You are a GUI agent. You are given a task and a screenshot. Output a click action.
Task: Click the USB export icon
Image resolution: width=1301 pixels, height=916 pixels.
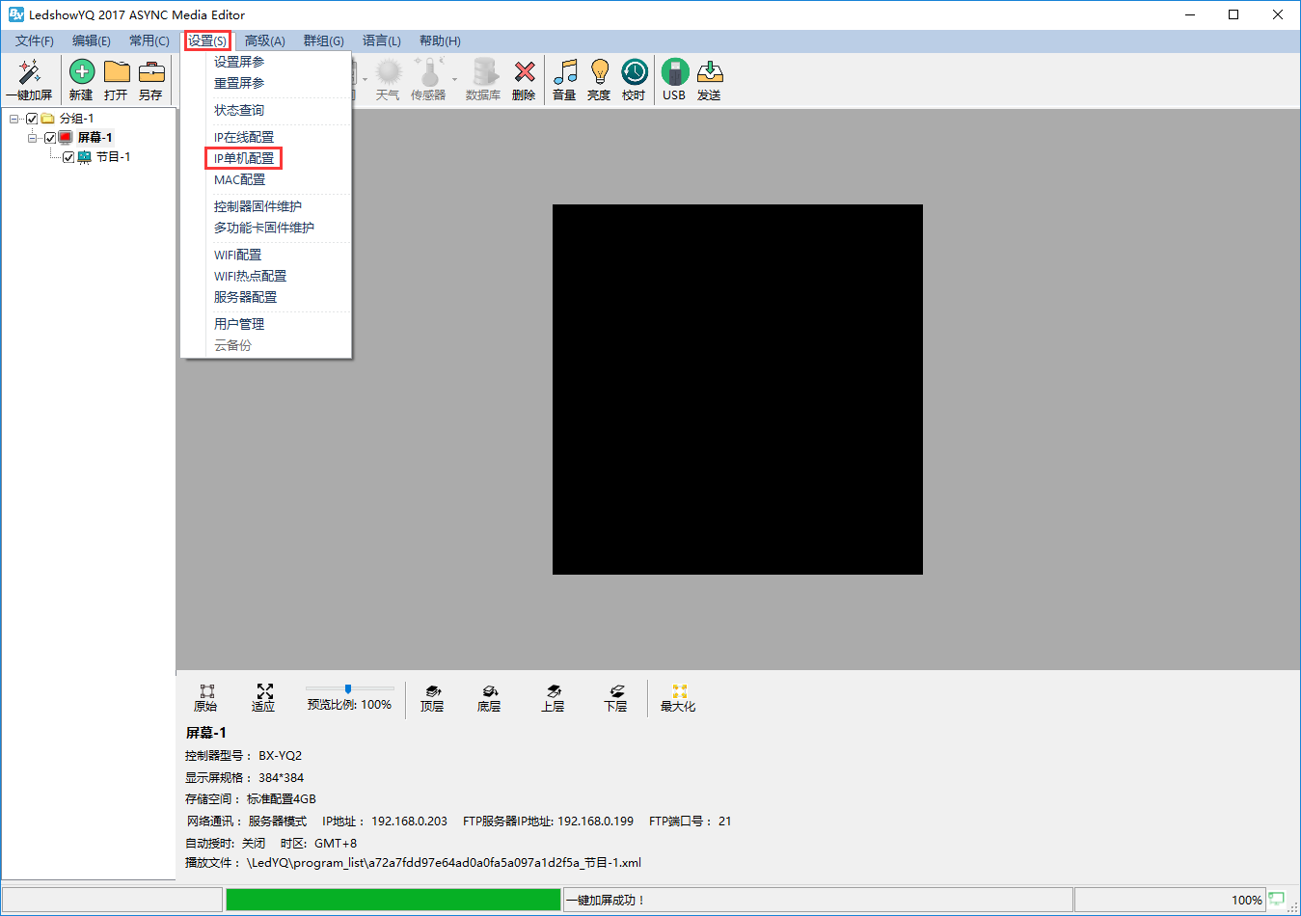(x=674, y=73)
